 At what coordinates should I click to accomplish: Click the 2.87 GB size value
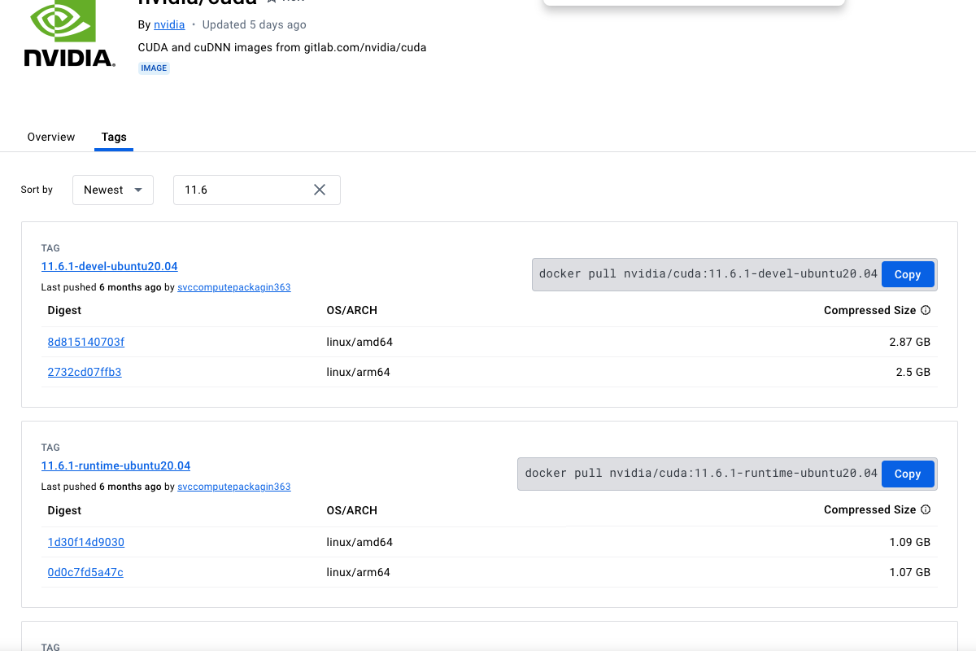click(910, 342)
